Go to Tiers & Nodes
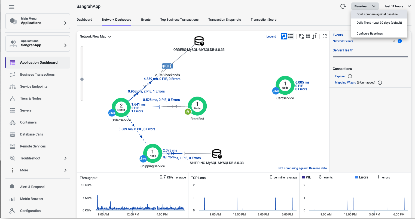 coord(38,98)
